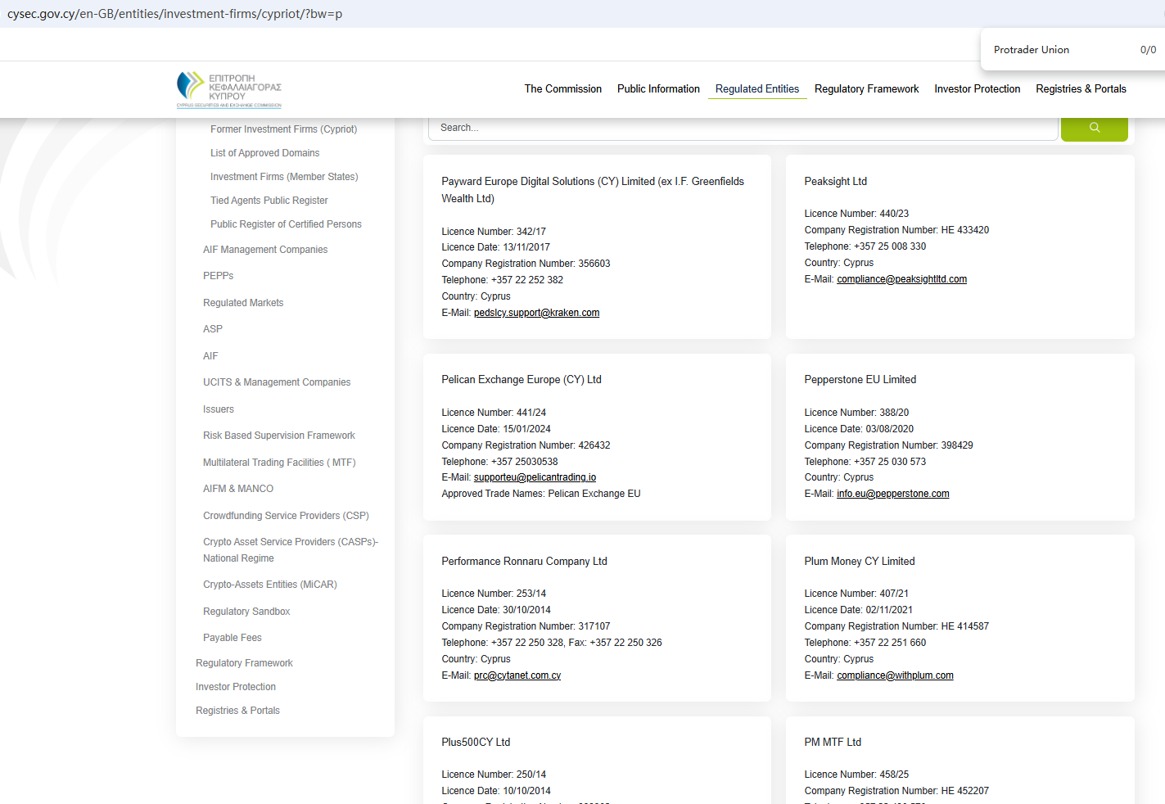Open The Commission menu
This screenshot has width=1165, height=804.
(562, 89)
